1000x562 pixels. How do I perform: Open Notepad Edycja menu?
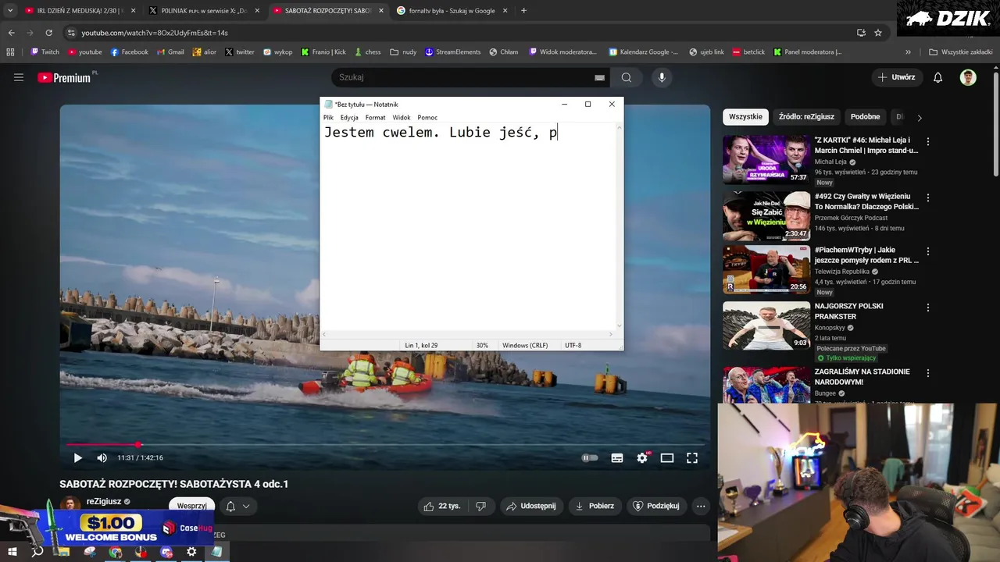349,117
